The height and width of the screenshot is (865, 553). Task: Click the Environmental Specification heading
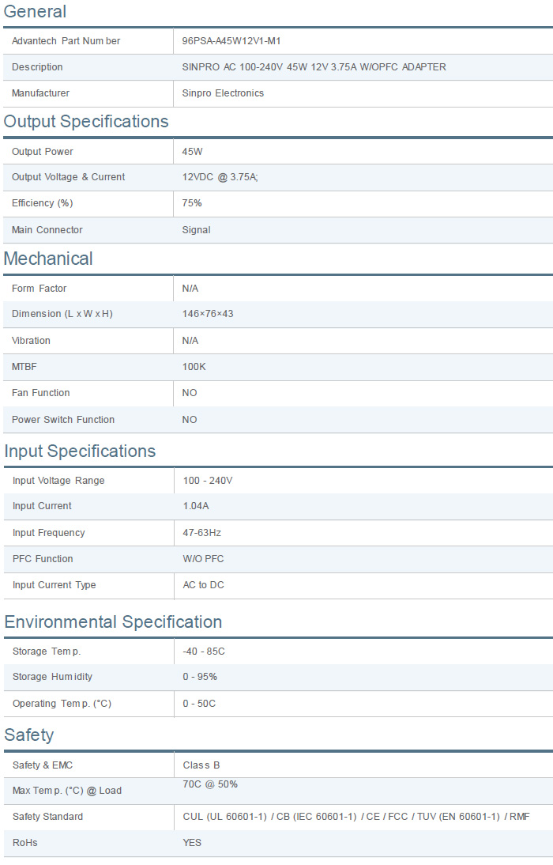pyautogui.click(x=113, y=622)
